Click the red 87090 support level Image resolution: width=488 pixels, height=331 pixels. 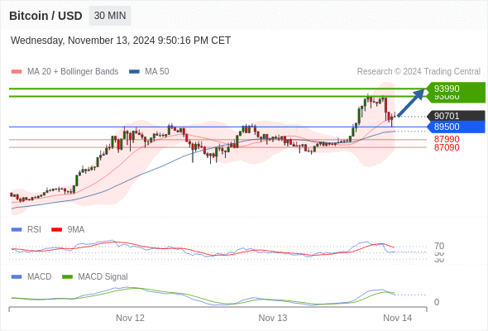(447, 147)
